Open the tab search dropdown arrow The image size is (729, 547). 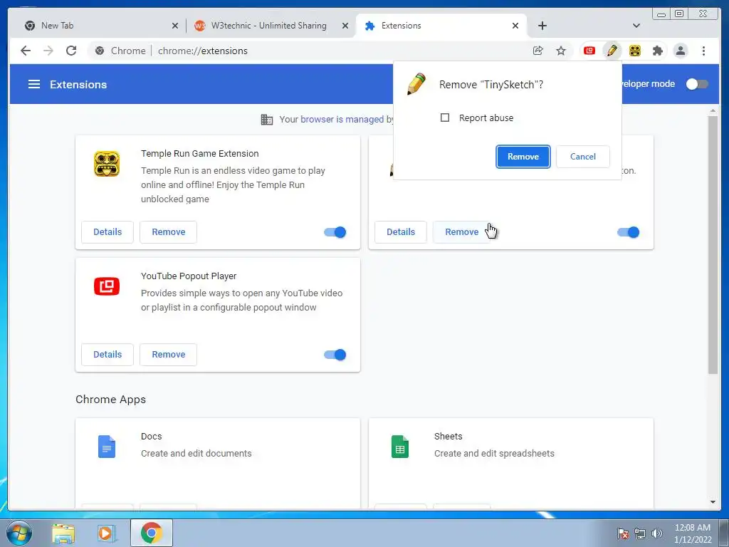636,26
